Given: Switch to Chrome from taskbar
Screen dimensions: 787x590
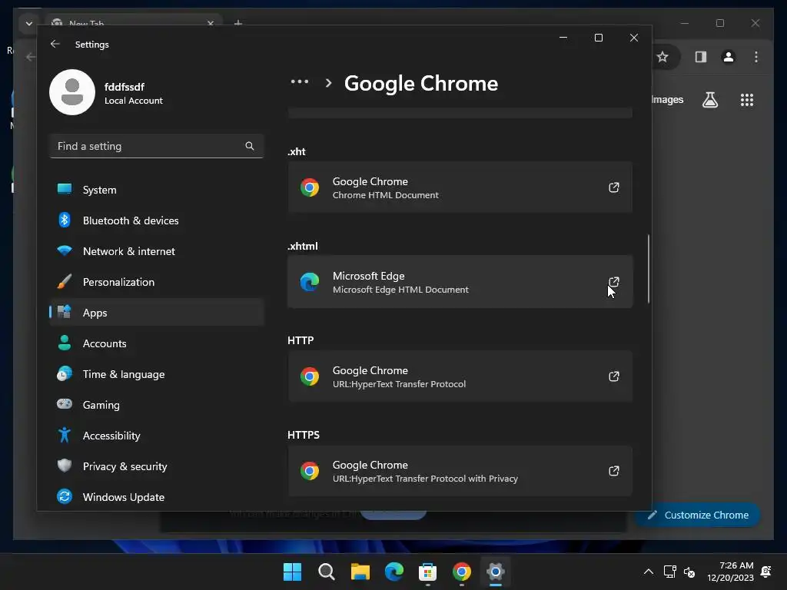Looking at the screenshot, I should click(462, 572).
